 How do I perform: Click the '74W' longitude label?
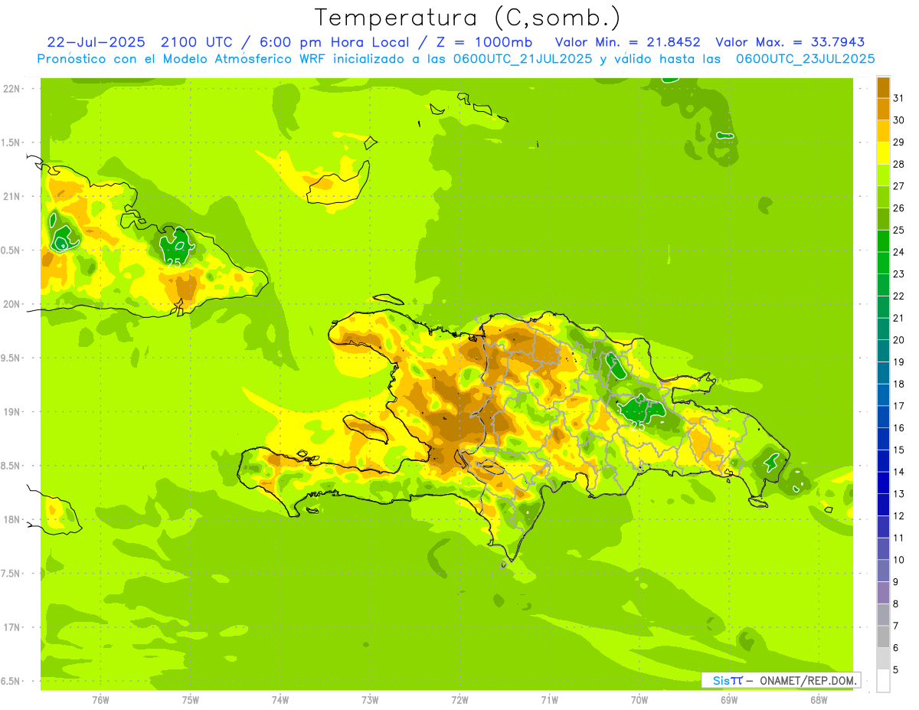click(x=280, y=699)
